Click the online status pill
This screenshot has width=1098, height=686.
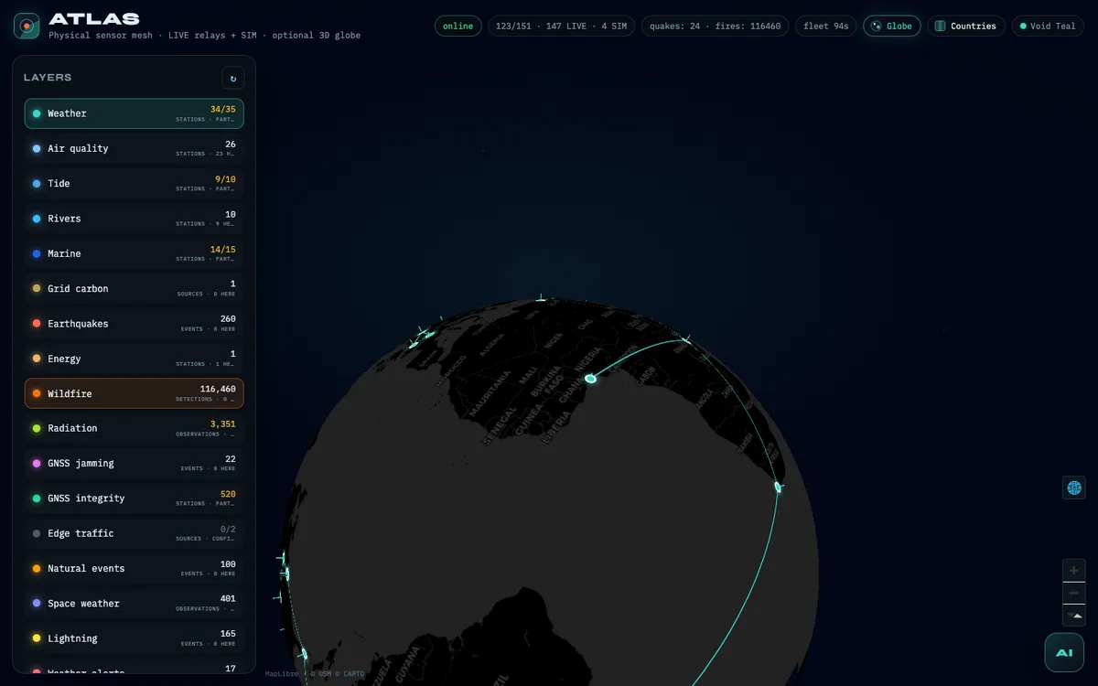coord(458,26)
